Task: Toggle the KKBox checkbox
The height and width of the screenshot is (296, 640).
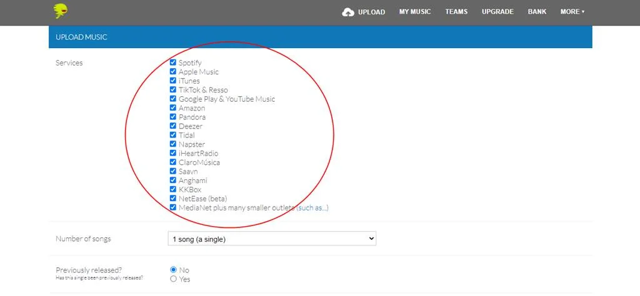Action: [173, 189]
